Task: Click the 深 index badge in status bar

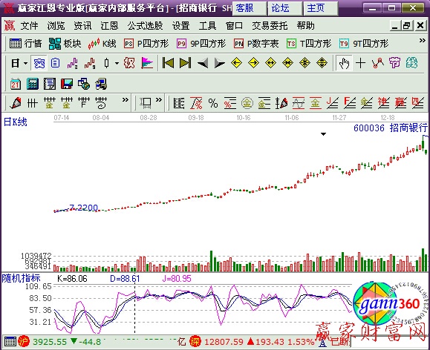Action: pyautogui.click(x=195, y=342)
